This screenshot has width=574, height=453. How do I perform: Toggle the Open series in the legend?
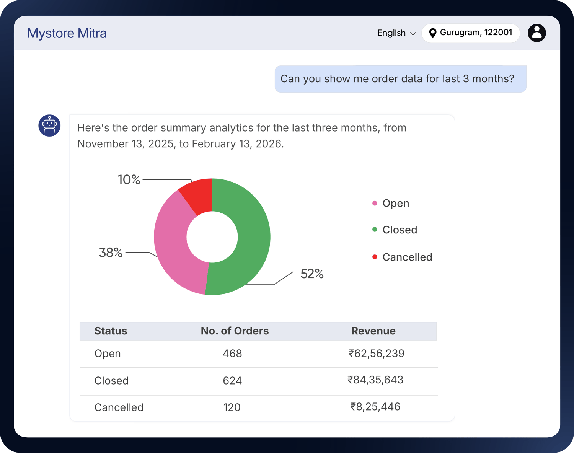(395, 203)
